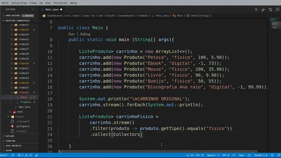281x158 pixels.
Task: Open the .classpath file
Action: tap(22, 122)
